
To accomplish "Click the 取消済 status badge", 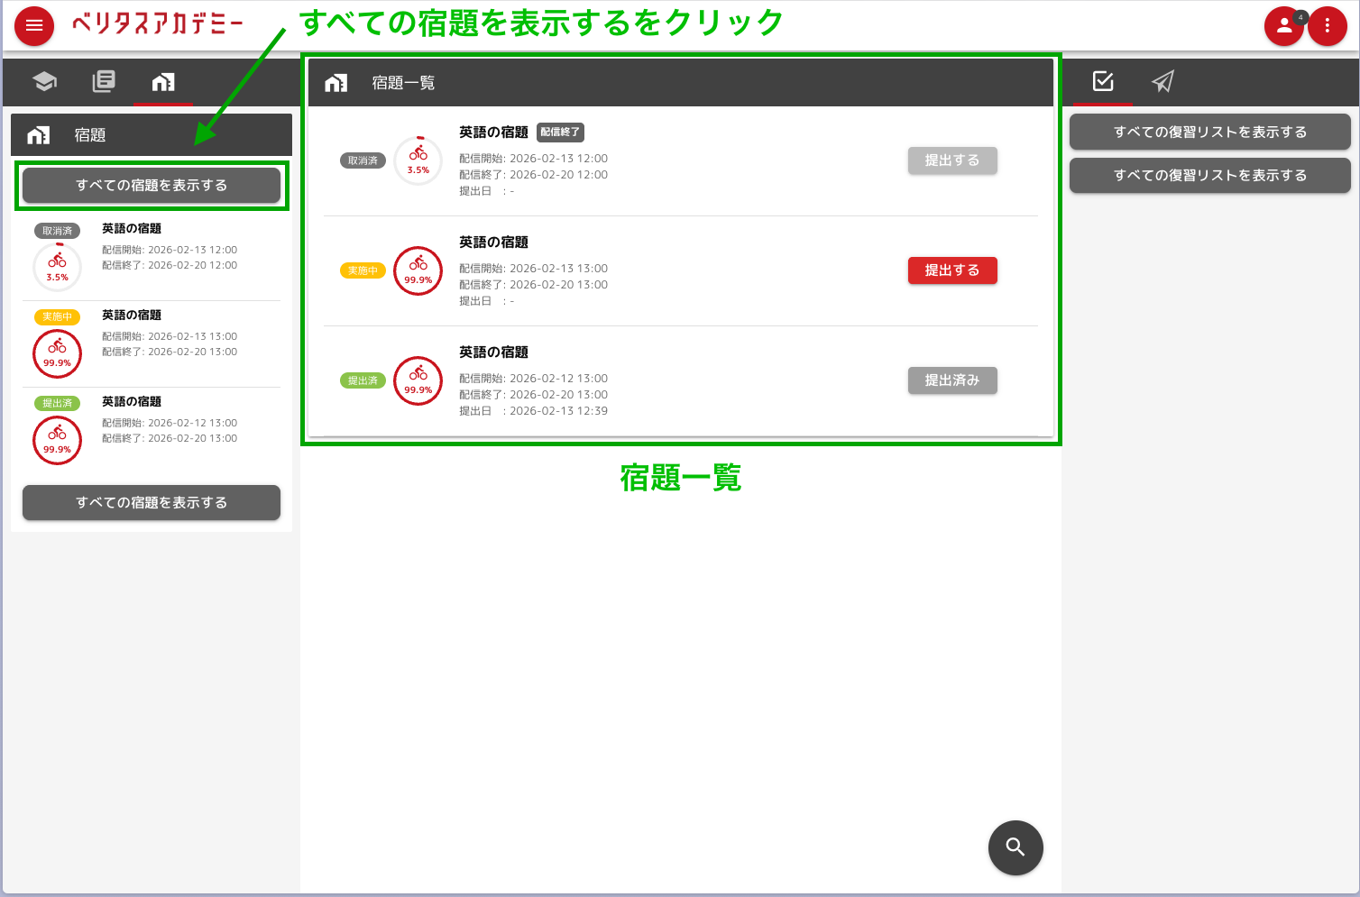I will point(363,160).
